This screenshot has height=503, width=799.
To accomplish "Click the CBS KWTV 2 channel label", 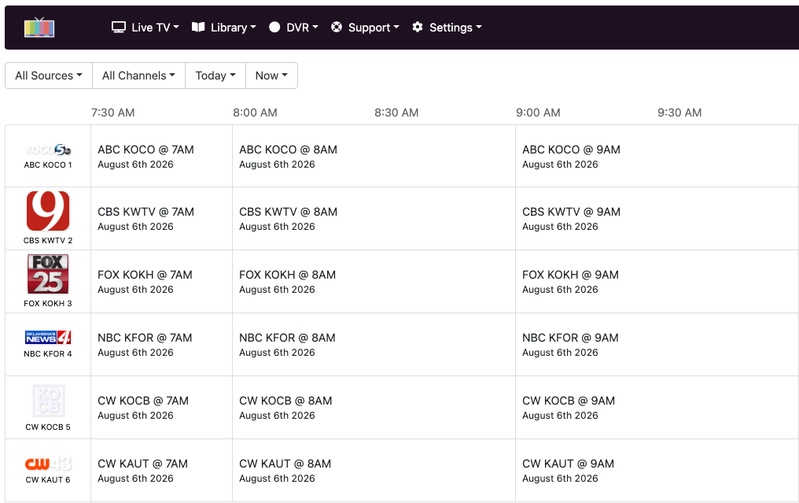I will click(x=48, y=240).
